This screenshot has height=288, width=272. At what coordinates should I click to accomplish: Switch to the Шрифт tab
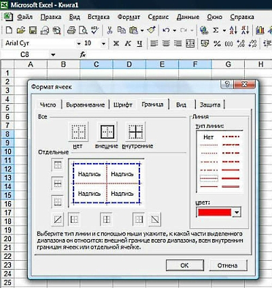click(123, 105)
